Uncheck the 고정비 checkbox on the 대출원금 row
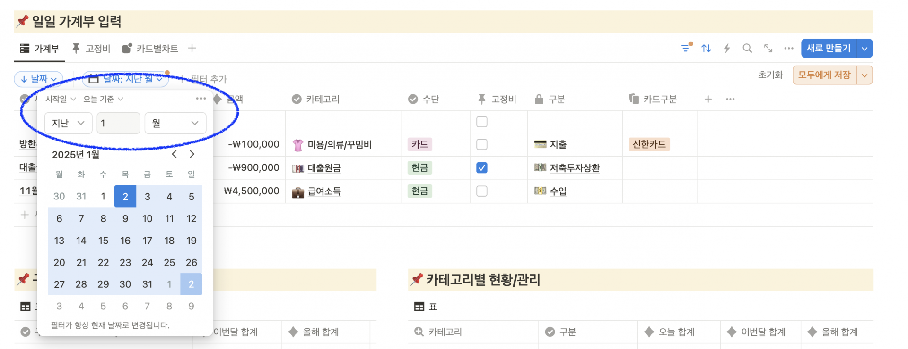908x349 pixels. pyautogui.click(x=481, y=167)
